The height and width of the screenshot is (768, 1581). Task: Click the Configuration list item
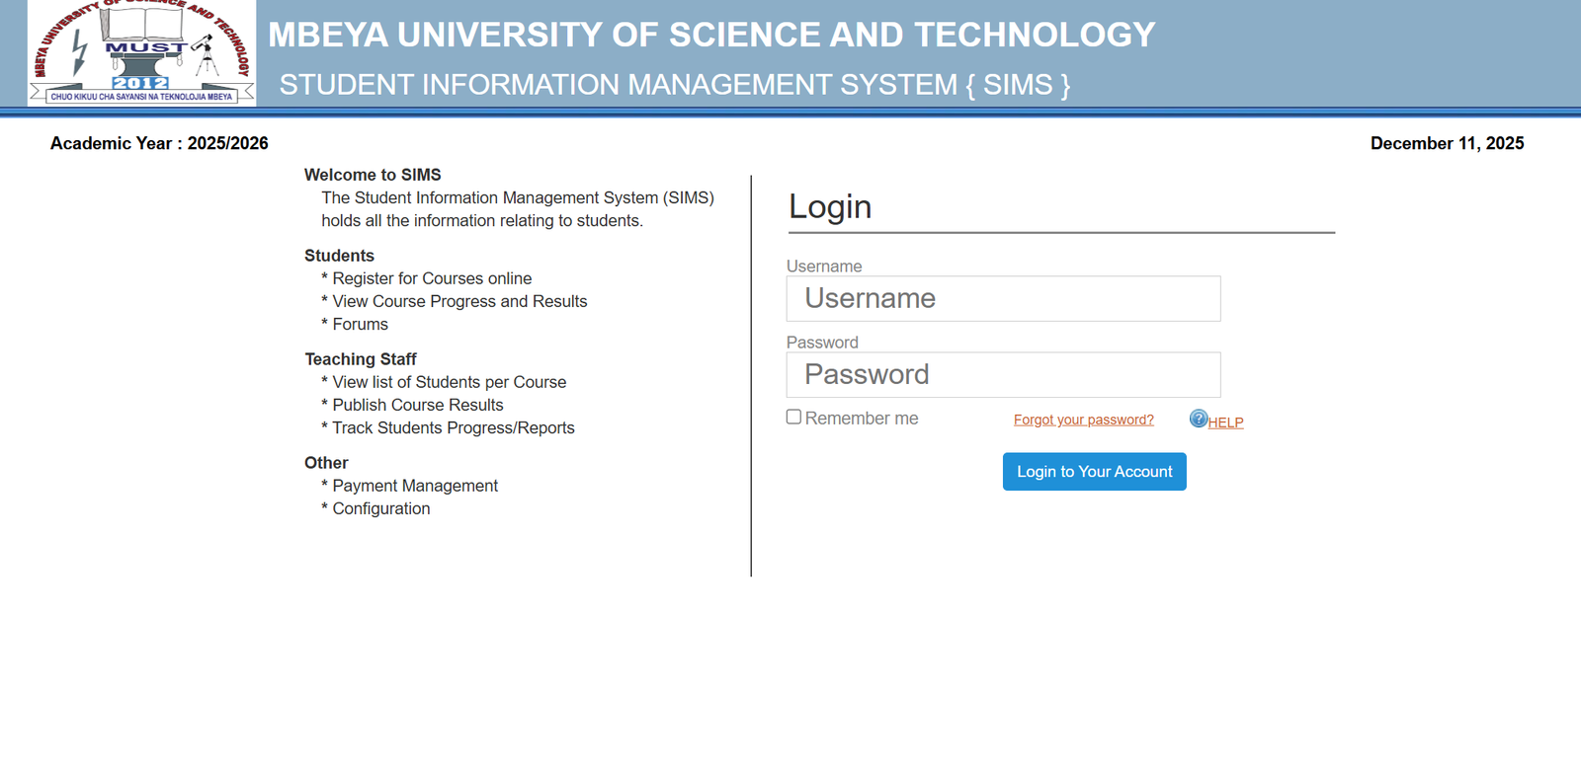380,508
